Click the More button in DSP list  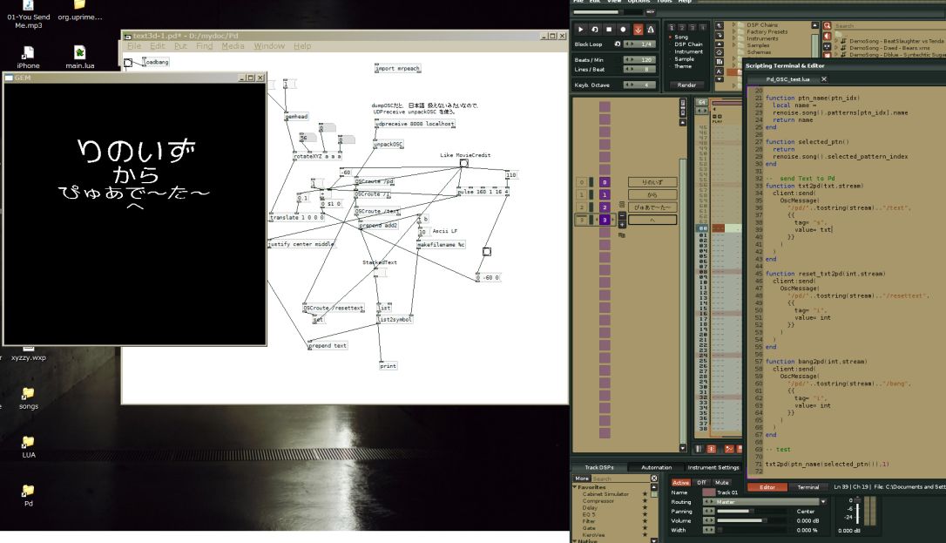(582, 479)
